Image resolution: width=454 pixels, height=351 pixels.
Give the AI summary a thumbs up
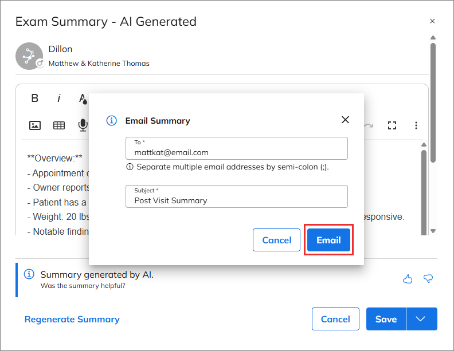(x=408, y=279)
